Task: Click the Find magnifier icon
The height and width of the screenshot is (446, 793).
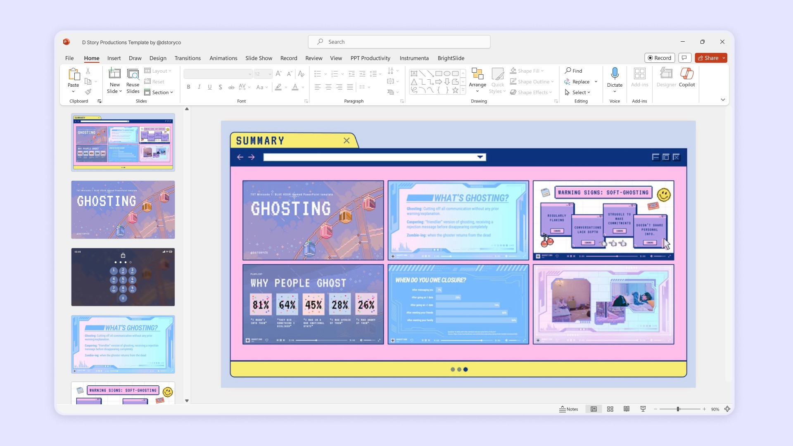Action: click(x=568, y=71)
